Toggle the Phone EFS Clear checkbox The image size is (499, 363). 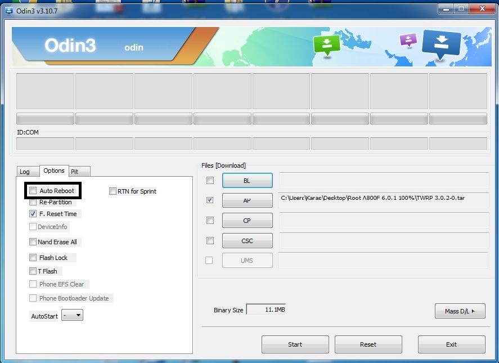33,284
